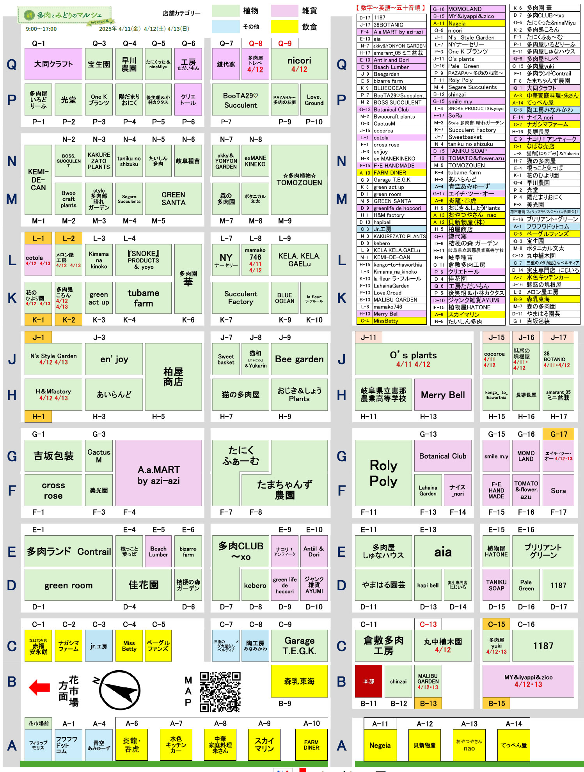Viewport: 584px width, 772px height.
Task: Select the KEMI-DE-CAN booth on the map
Action: (x=38, y=180)
